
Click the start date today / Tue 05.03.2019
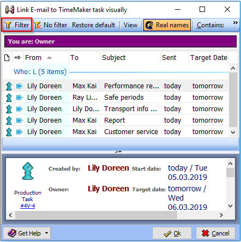pyautogui.click(x=188, y=172)
